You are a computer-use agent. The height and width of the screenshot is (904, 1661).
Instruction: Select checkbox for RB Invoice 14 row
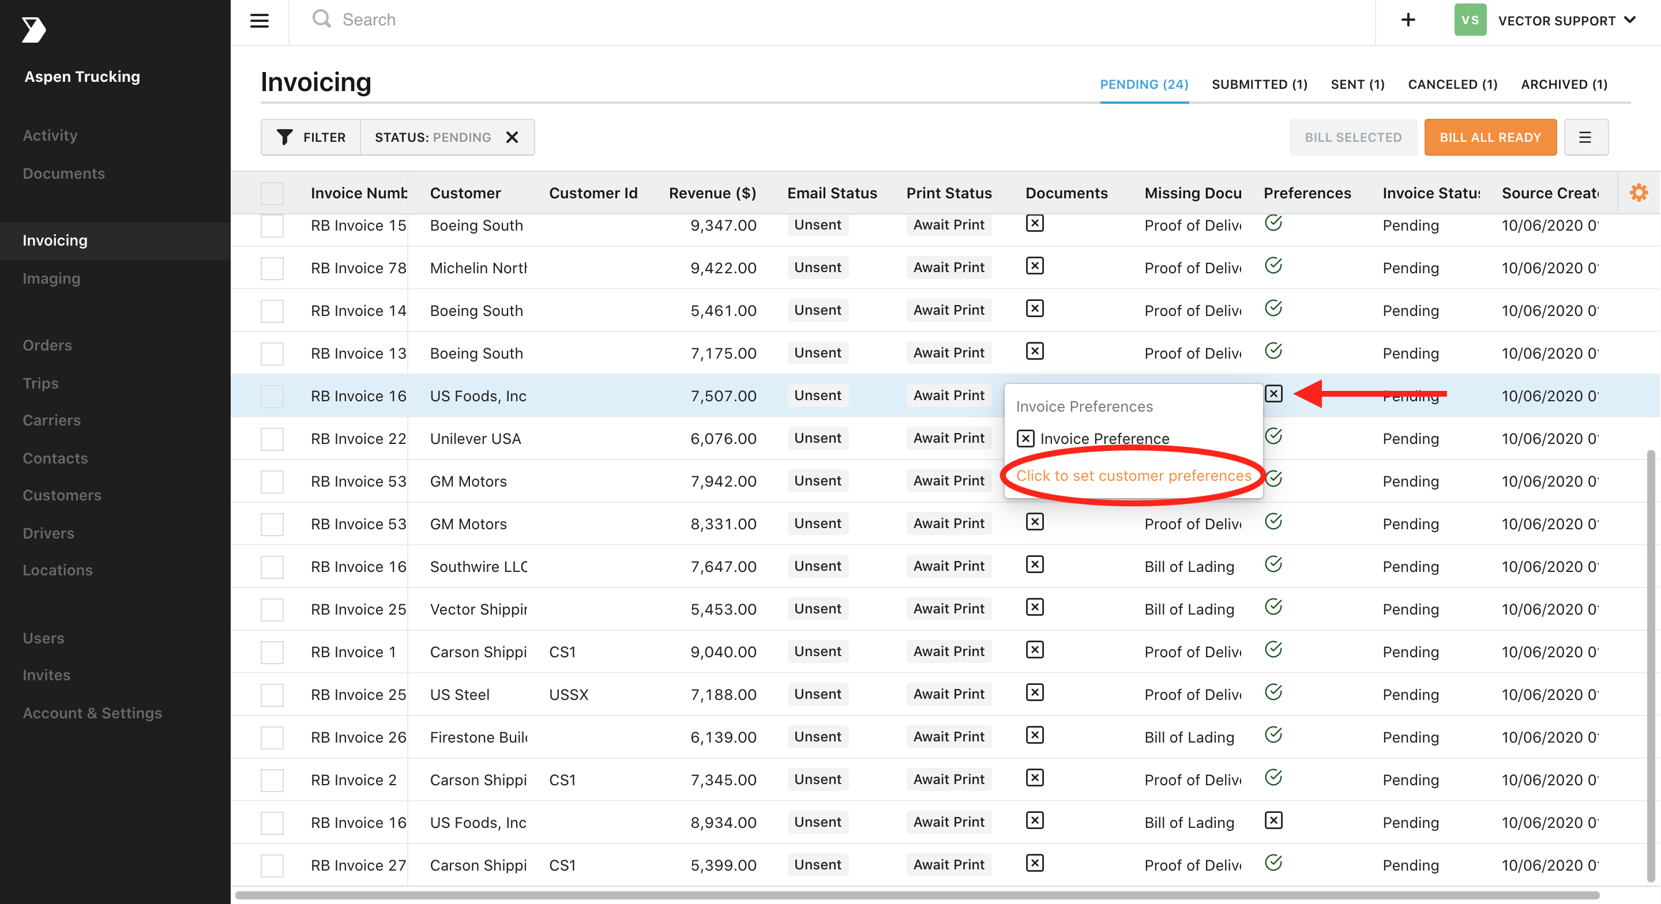click(x=272, y=311)
